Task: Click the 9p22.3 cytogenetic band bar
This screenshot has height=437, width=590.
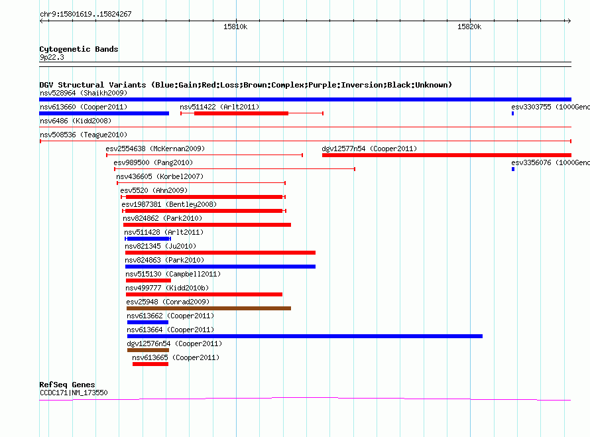Action: (x=305, y=64)
